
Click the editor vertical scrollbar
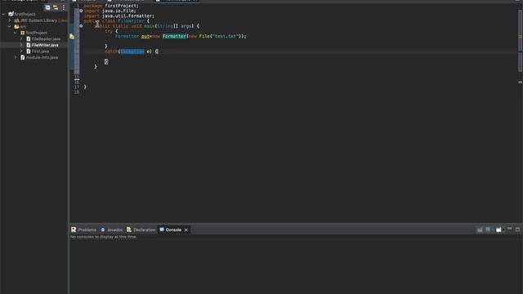click(520, 41)
